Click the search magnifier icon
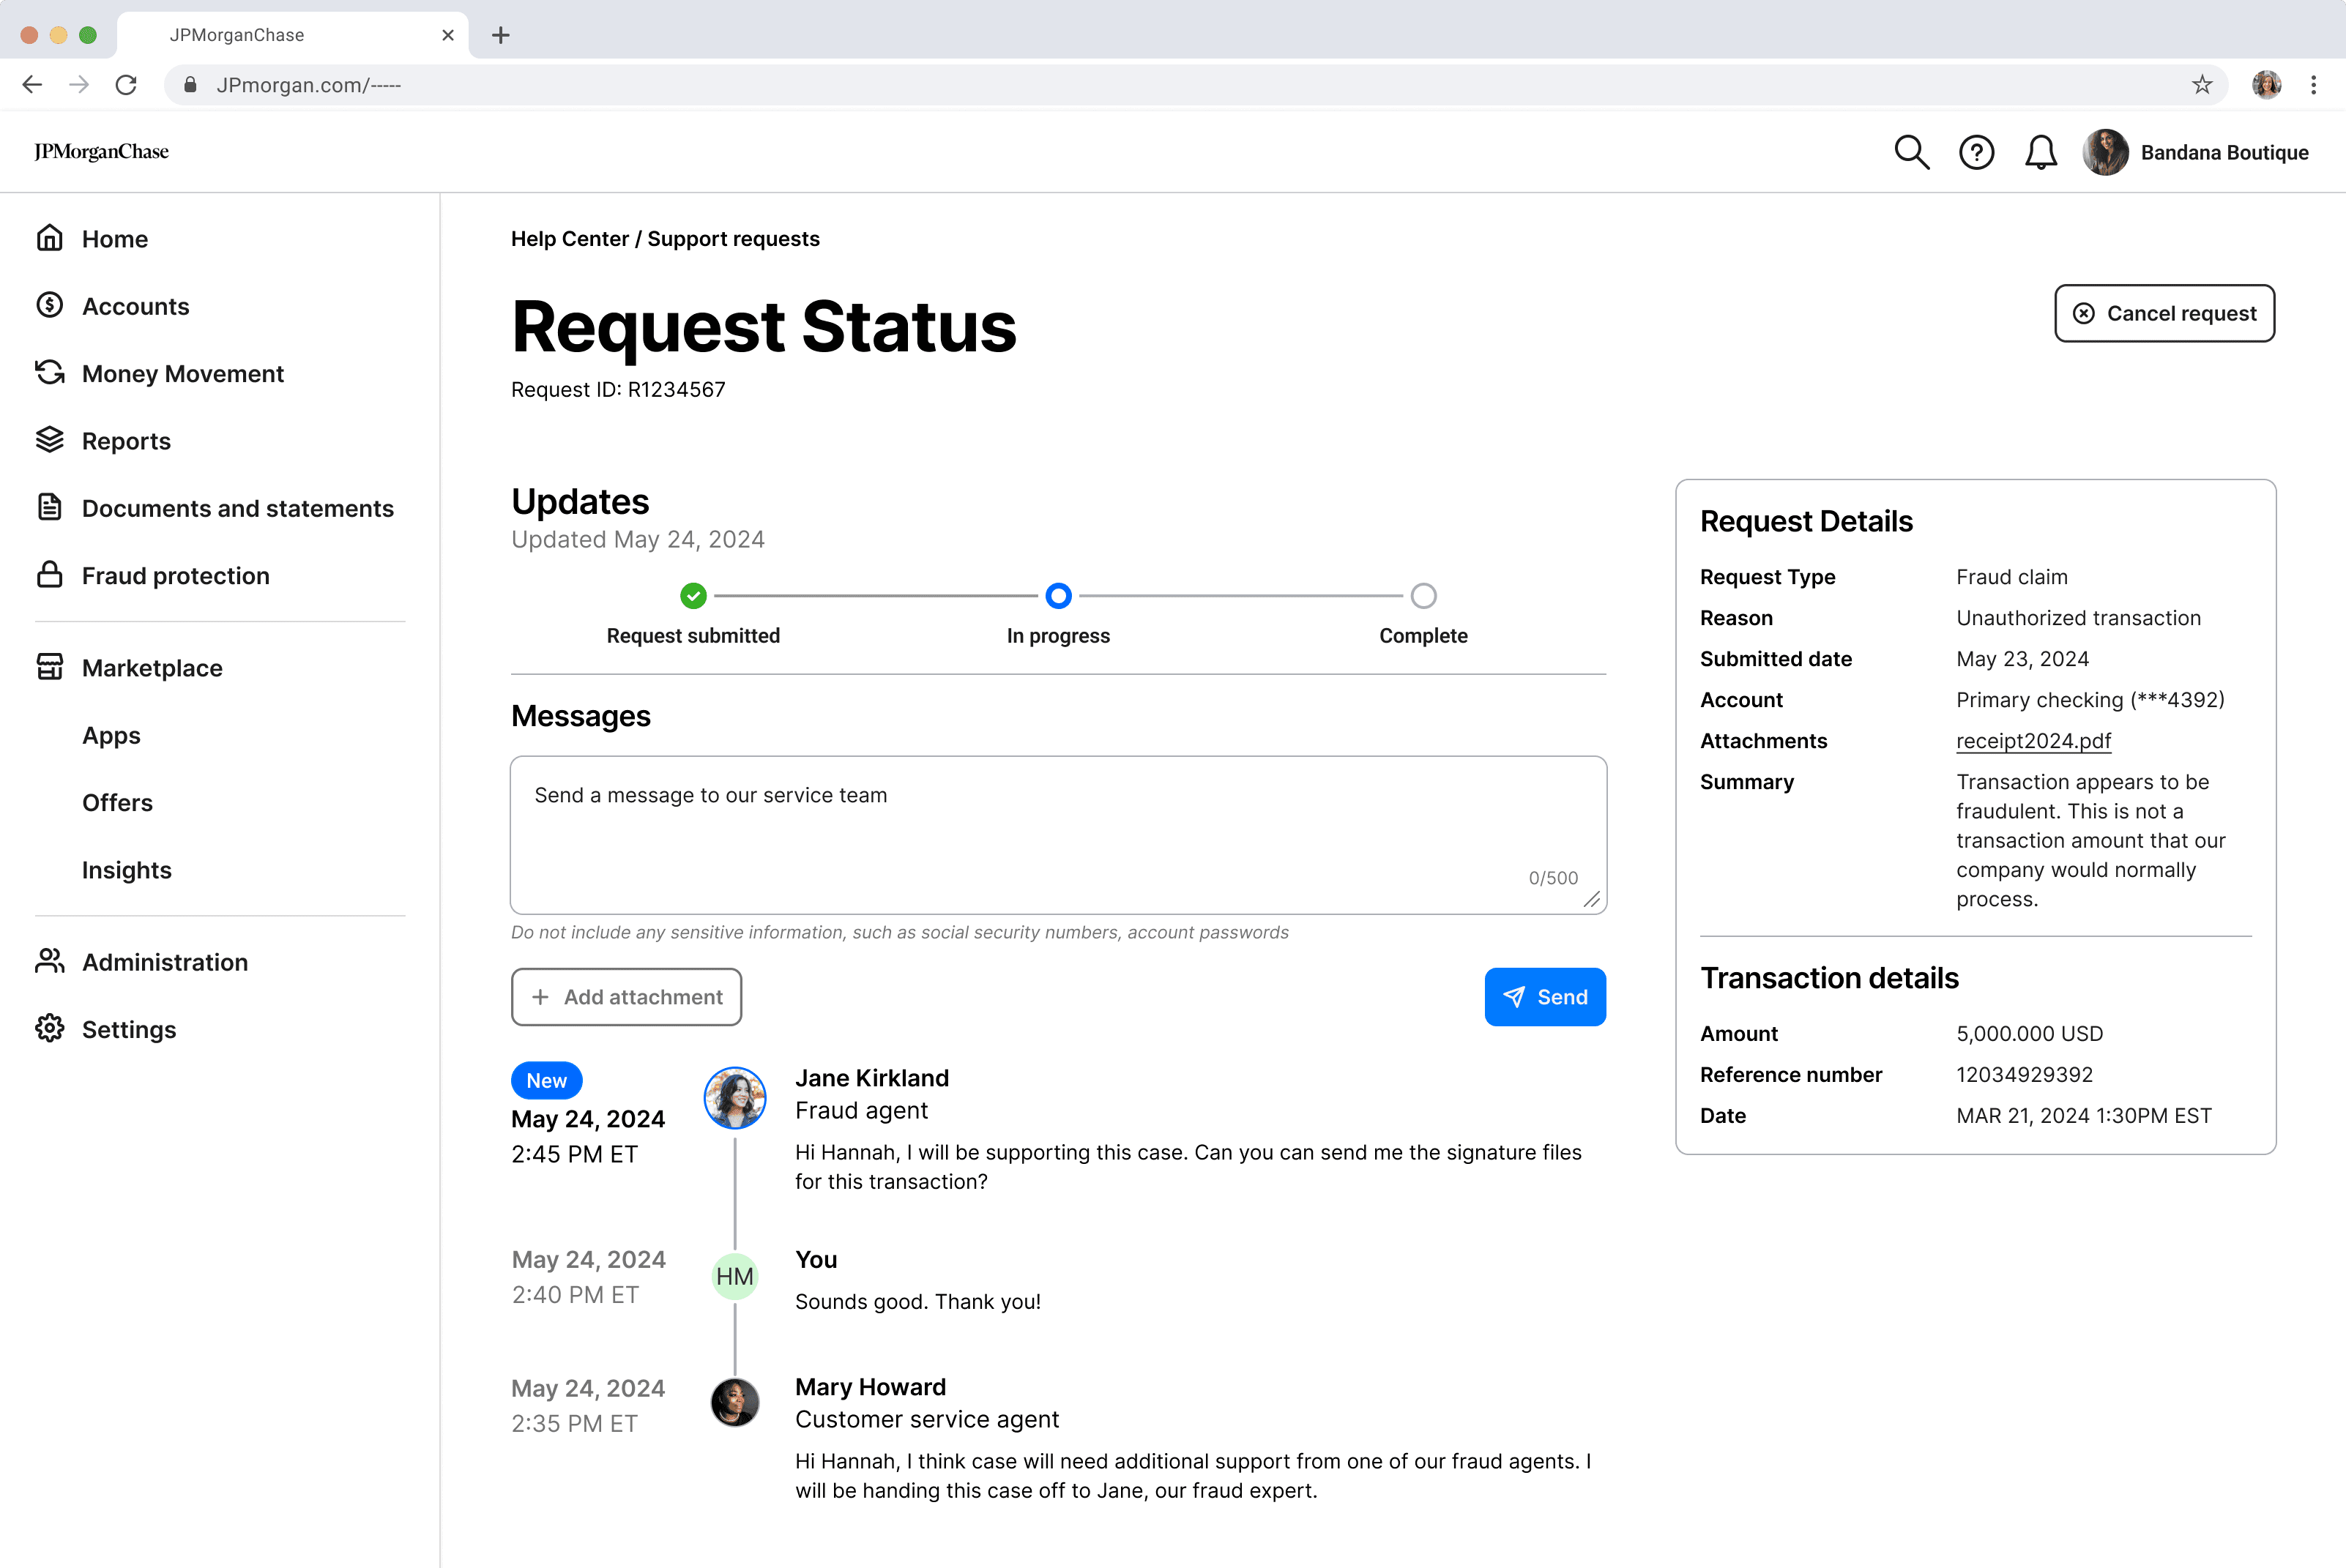Image resolution: width=2346 pixels, height=1568 pixels. pos(1911,153)
